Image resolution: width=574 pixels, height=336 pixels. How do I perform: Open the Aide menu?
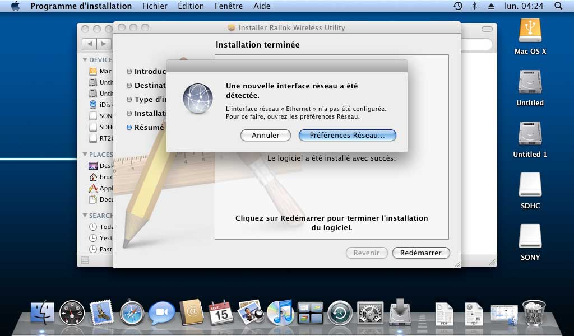262,6
